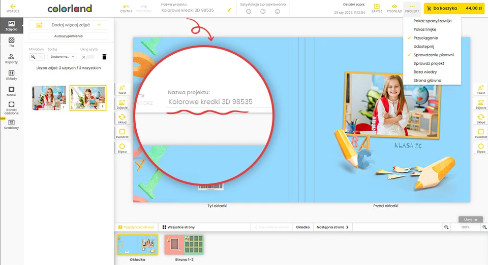Click the 100% zoom level field
Image resolution: width=488 pixels, height=265 pixels.
coord(465,227)
